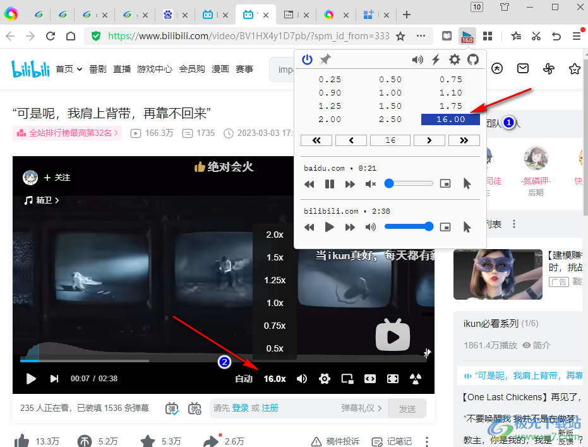Viewport: 588px width, 447px height.
Task: Open the 自动 quality dropdown
Action: (x=244, y=379)
